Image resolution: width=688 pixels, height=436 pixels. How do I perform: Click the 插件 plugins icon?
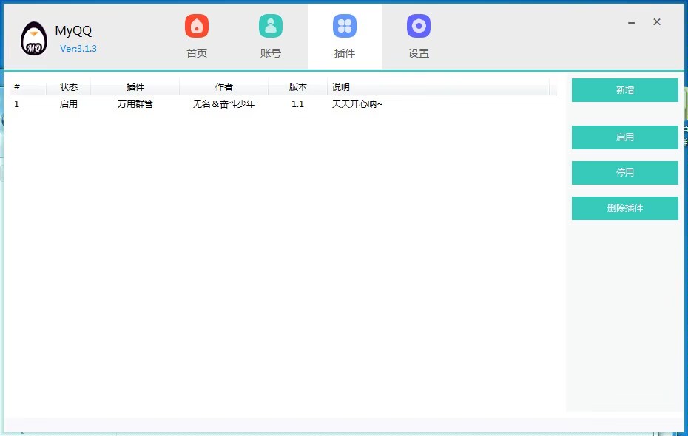click(344, 24)
